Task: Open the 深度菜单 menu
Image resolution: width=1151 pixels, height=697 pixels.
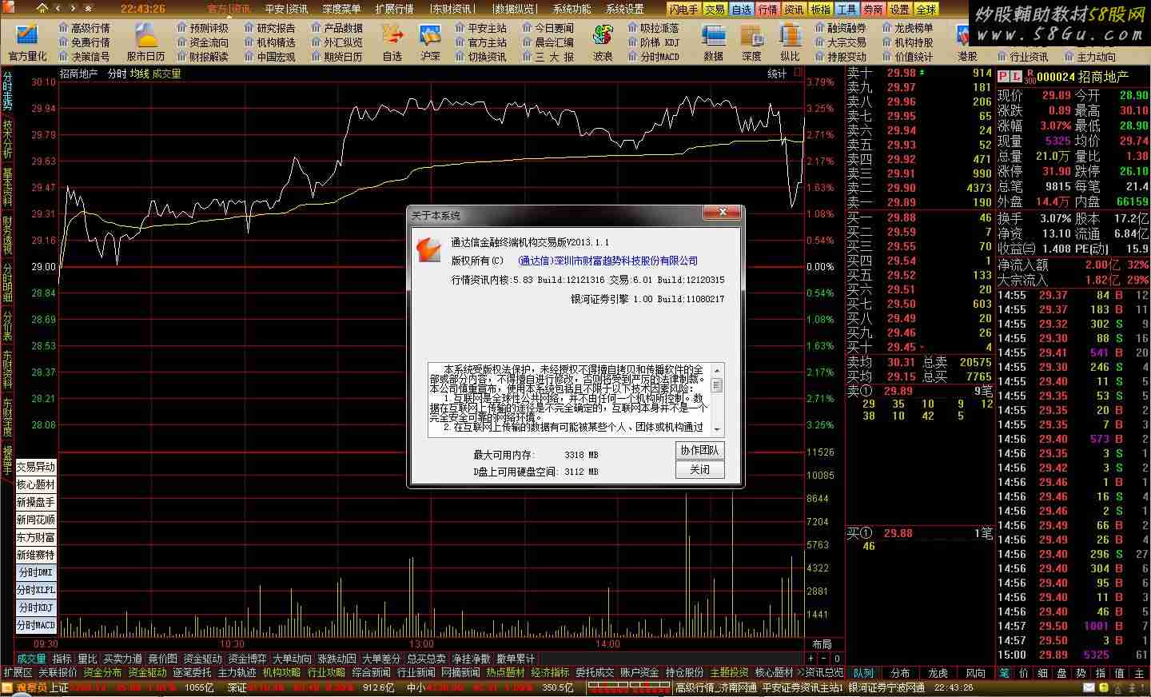Action: point(341,10)
